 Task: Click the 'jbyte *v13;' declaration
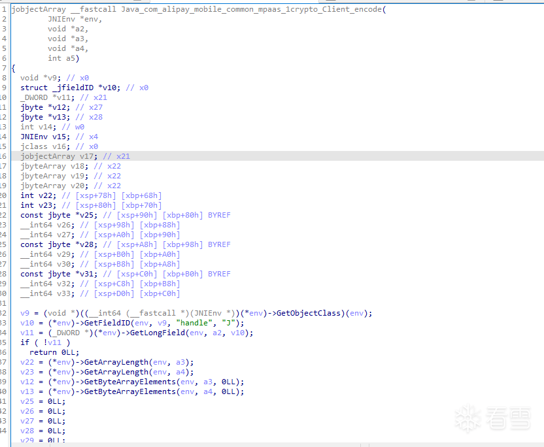(45, 117)
